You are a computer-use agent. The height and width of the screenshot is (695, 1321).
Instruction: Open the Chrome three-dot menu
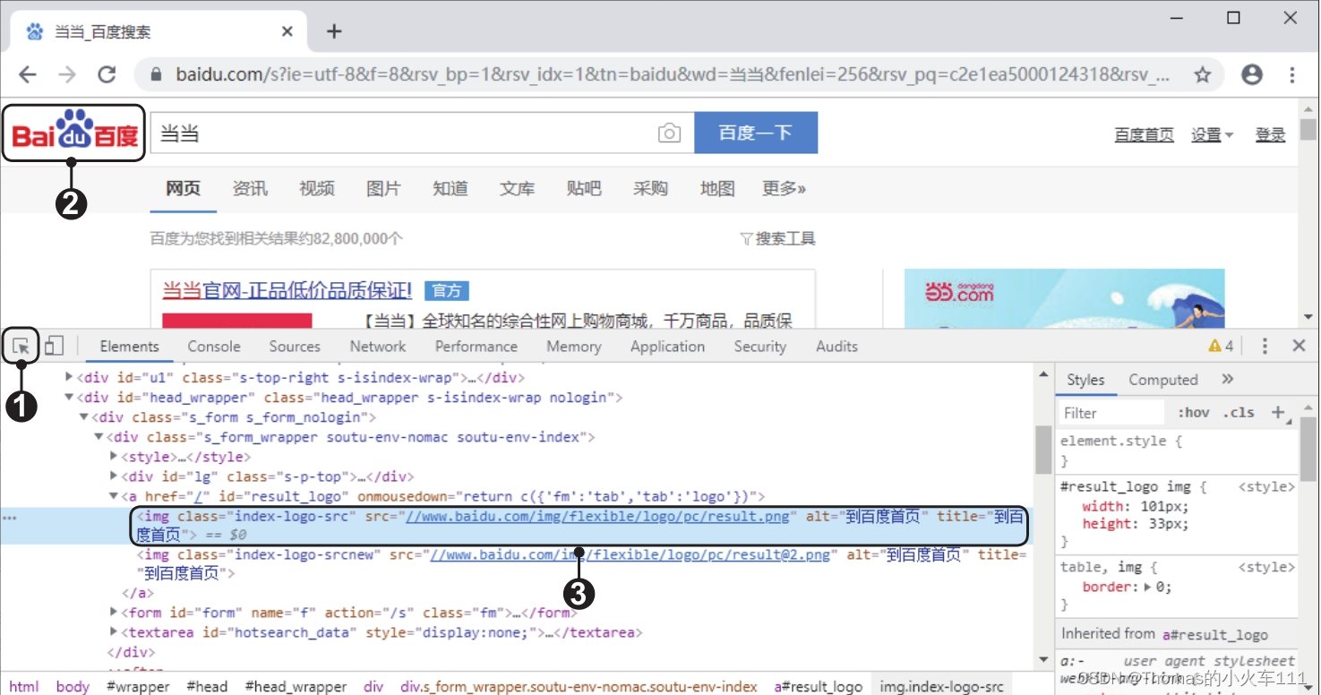click(1291, 74)
